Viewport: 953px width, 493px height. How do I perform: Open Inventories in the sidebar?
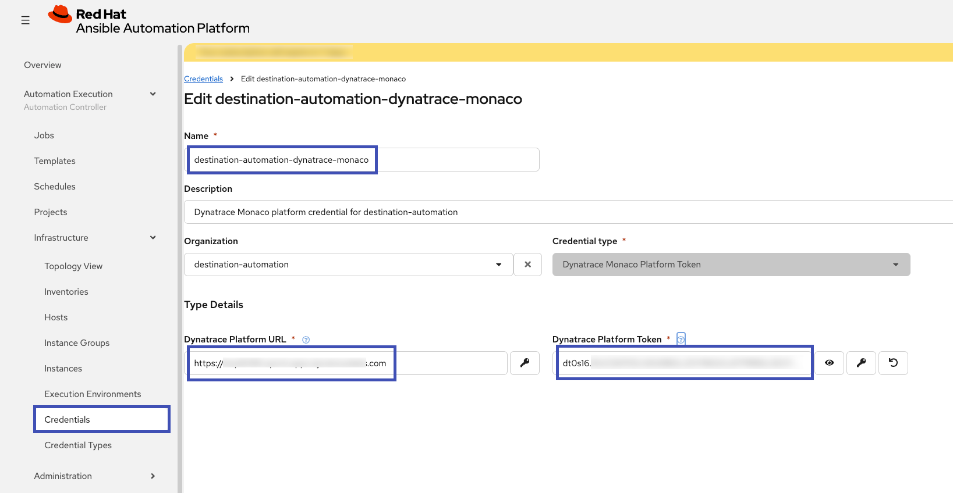point(66,292)
